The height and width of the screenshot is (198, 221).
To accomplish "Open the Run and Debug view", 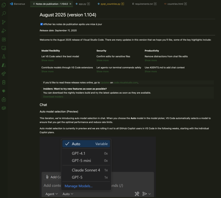I will click(x=4, y=31).
